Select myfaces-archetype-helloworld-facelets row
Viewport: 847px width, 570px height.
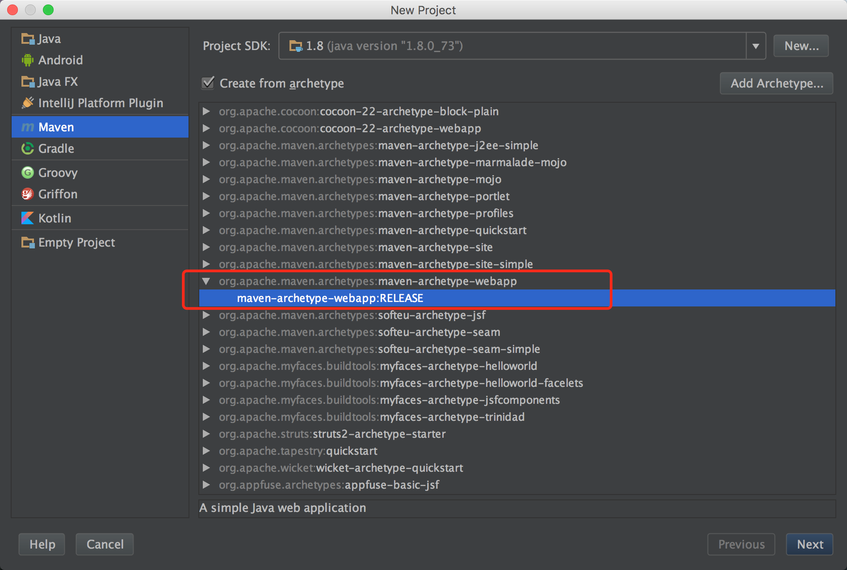(x=517, y=383)
